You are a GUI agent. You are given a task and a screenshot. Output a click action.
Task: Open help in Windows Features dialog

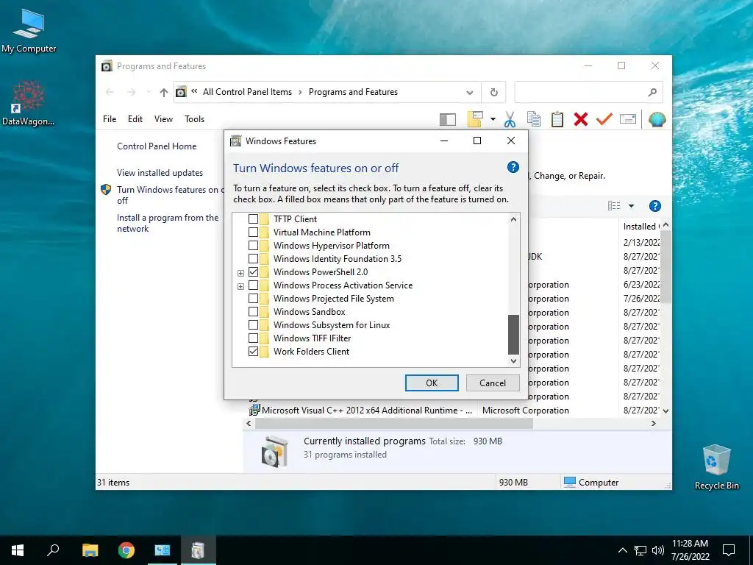[x=513, y=167]
